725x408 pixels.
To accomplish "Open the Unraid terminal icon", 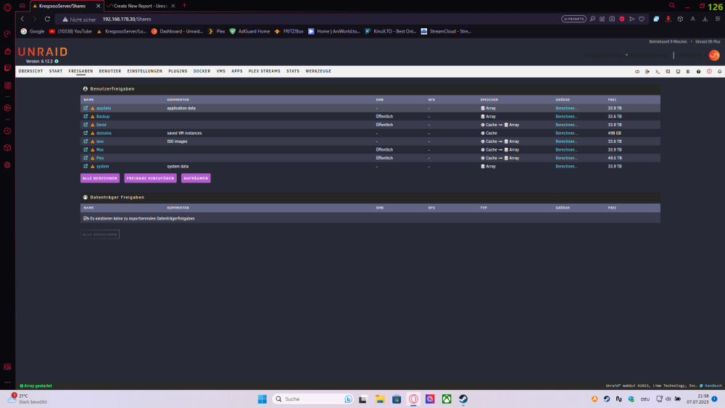I will (658, 72).
